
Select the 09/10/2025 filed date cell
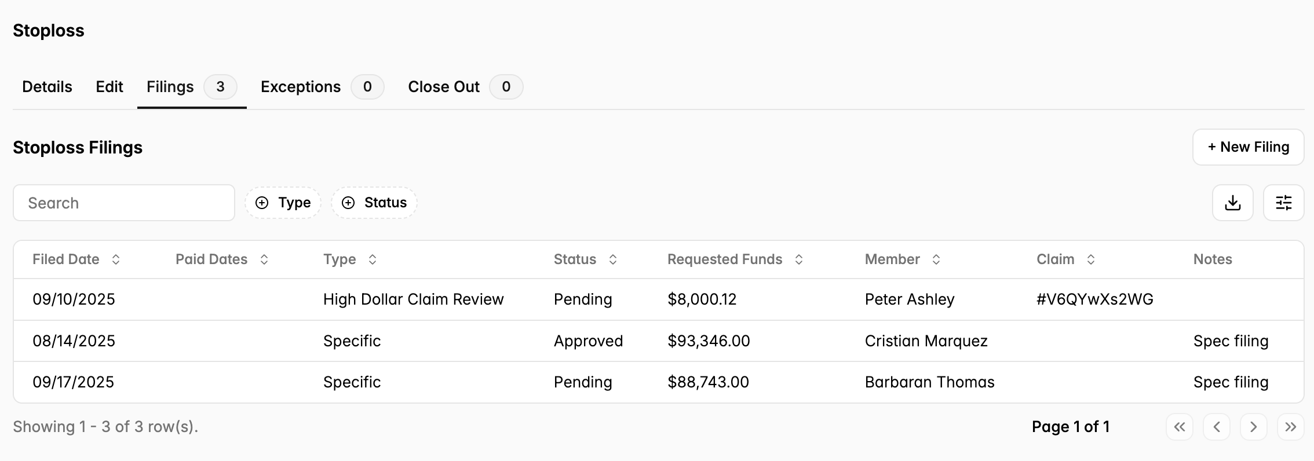click(74, 299)
